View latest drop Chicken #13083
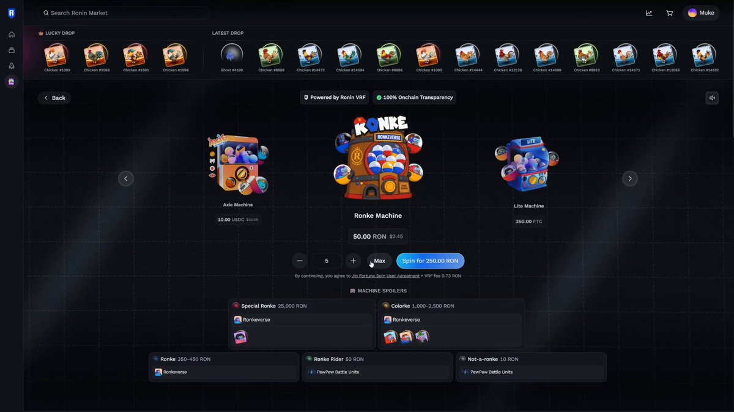The width and height of the screenshot is (734, 412). [x=665, y=58]
